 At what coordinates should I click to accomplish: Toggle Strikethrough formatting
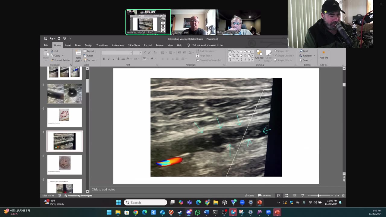coord(124,59)
